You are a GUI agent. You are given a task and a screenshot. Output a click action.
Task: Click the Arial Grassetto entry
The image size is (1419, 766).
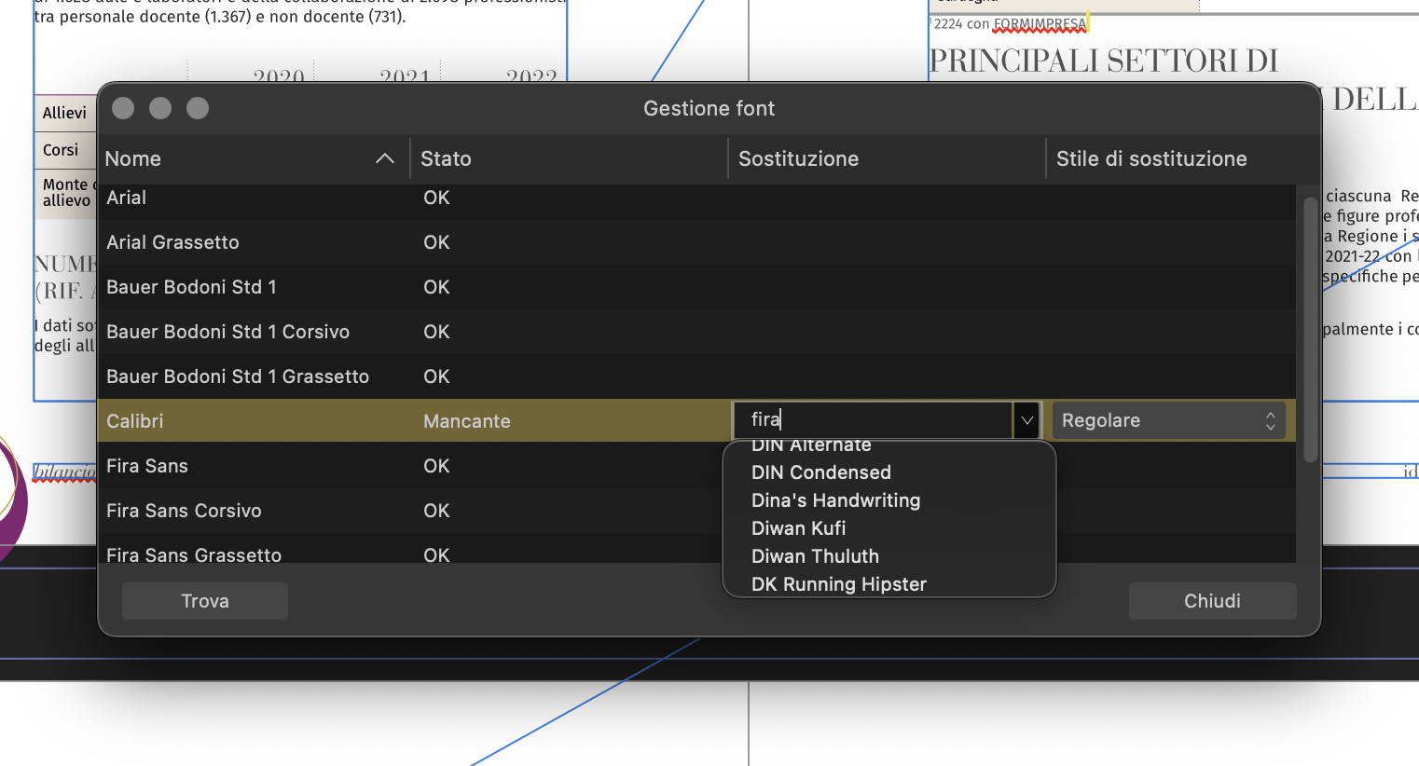172,242
